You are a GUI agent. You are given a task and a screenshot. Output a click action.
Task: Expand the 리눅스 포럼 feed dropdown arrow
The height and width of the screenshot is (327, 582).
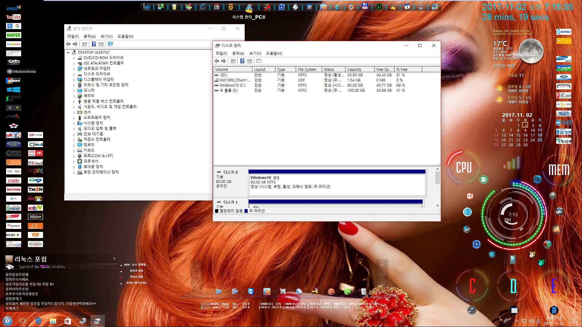click(x=114, y=259)
